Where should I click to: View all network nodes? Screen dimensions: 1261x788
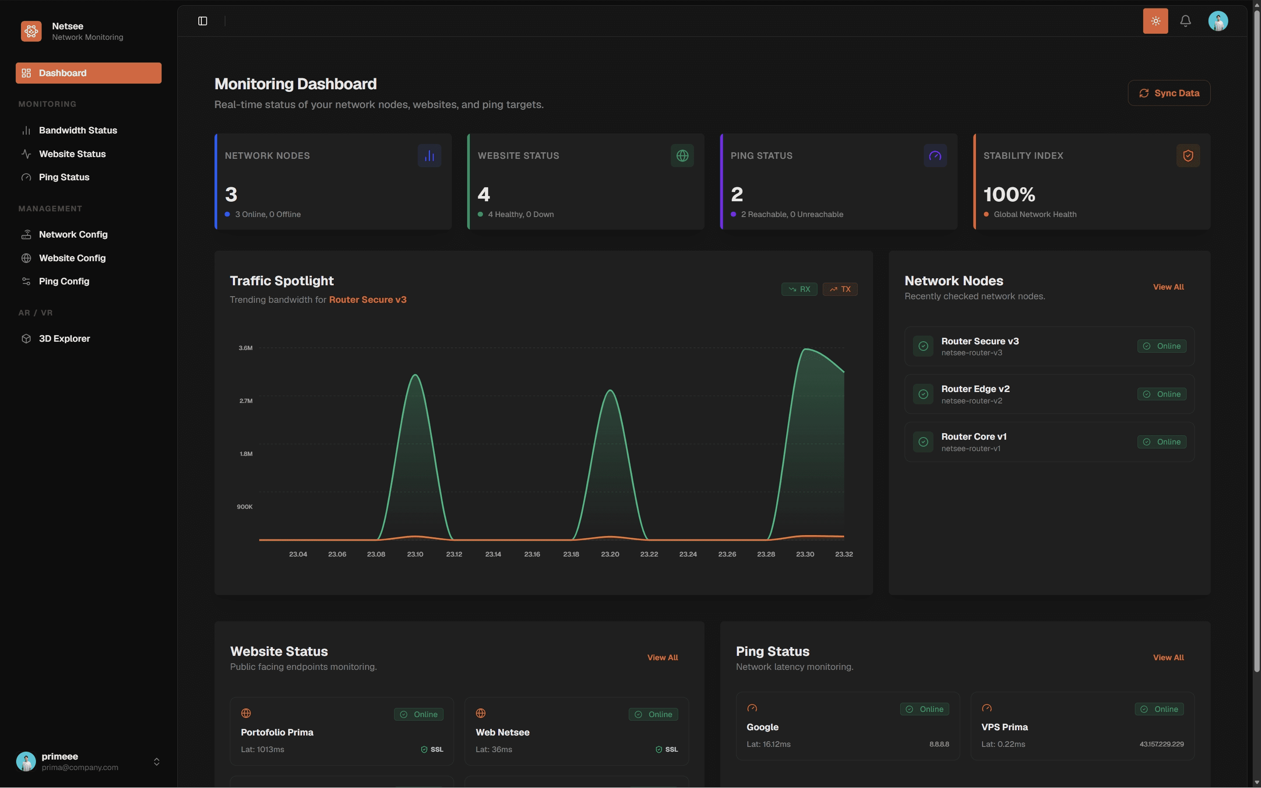[1168, 287]
